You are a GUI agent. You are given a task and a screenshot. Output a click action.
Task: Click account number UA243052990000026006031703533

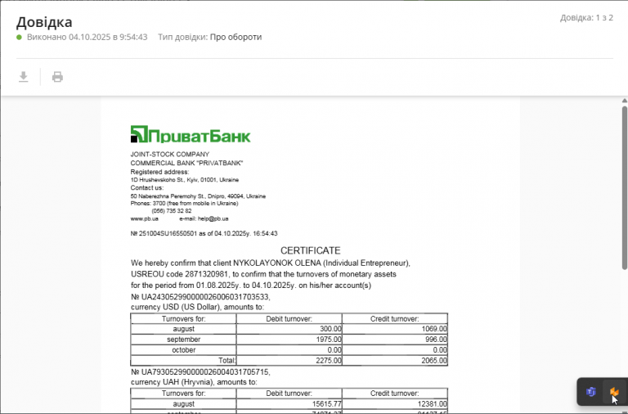click(200, 297)
